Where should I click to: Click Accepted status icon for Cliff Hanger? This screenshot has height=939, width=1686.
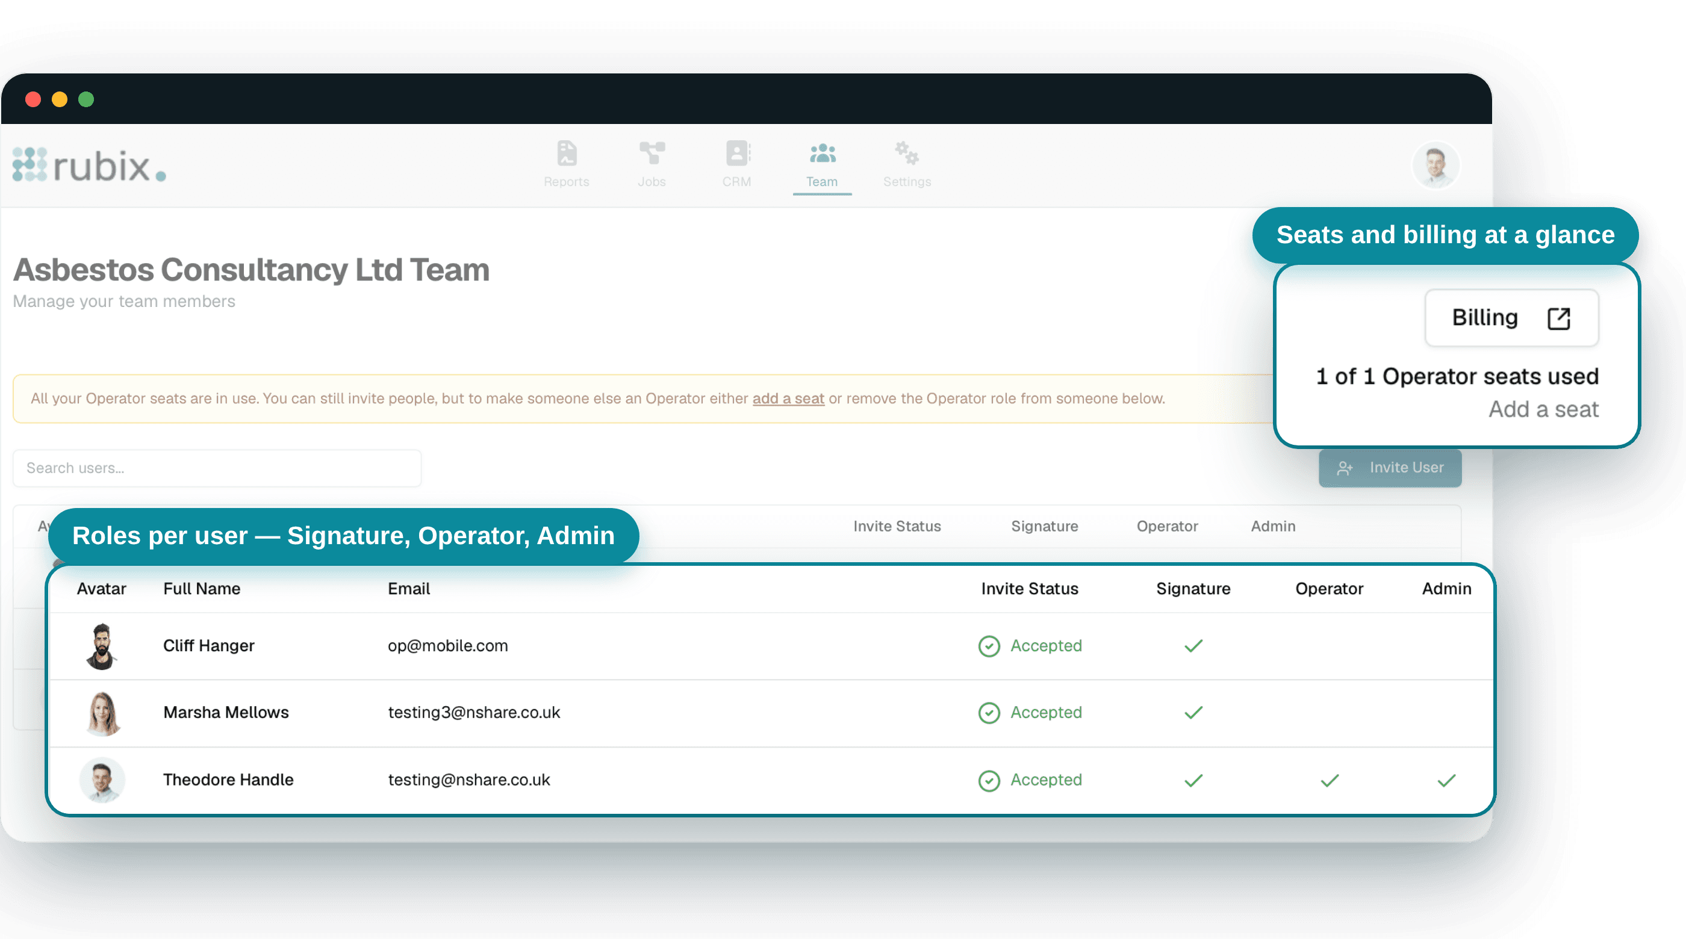989,646
